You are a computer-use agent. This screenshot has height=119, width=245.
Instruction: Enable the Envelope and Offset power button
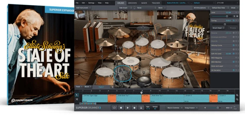click(x=234, y=37)
